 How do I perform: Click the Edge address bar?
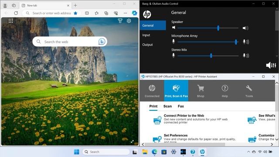51,13
